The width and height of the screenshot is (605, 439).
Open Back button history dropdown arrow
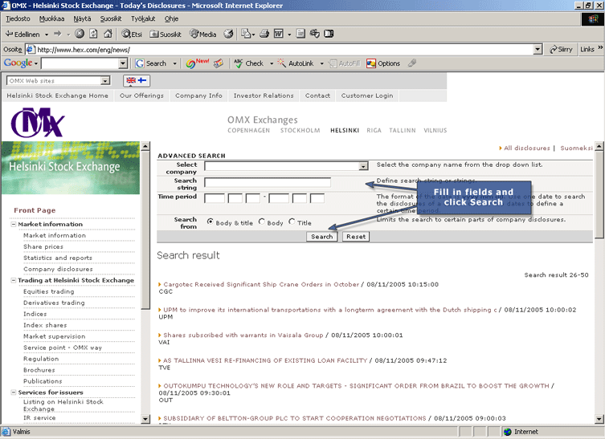(47, 35)
